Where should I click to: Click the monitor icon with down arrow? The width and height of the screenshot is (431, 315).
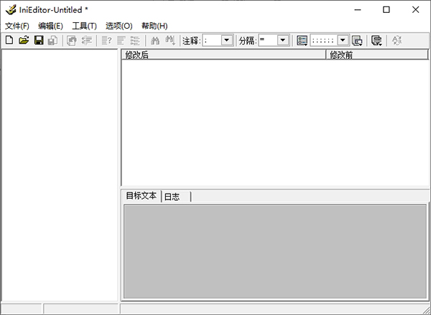click(376, 41)
